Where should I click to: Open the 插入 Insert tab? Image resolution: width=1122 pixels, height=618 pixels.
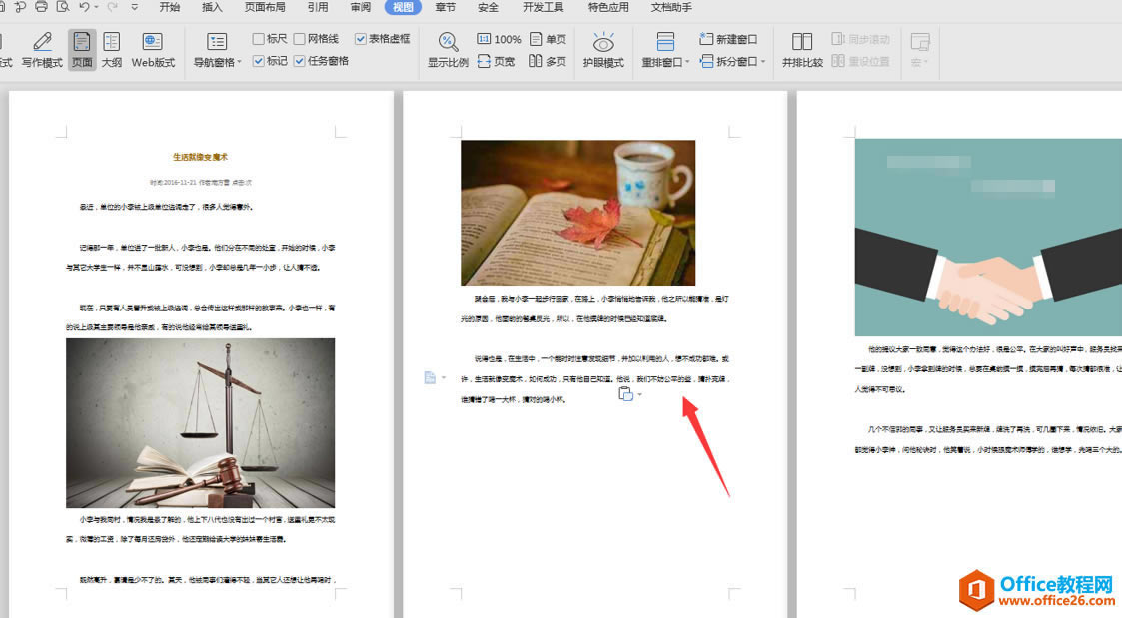coord(212,7)
